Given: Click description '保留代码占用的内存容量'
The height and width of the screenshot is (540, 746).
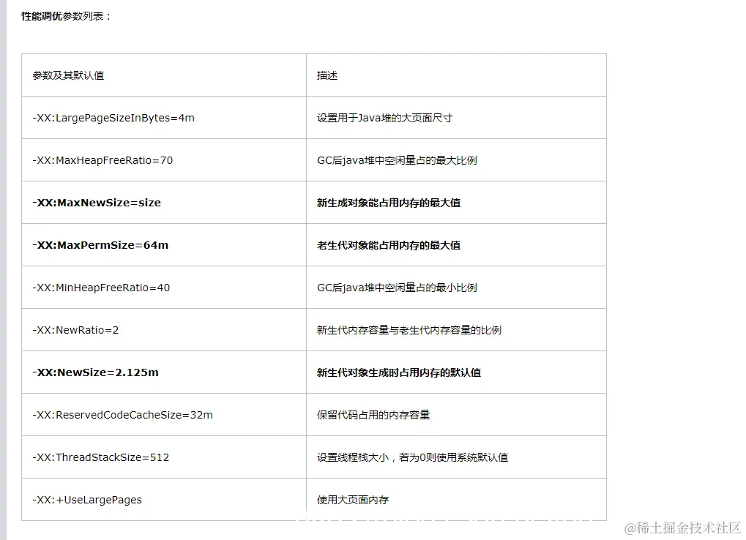Looking at the screenshot, I should 373,415.
